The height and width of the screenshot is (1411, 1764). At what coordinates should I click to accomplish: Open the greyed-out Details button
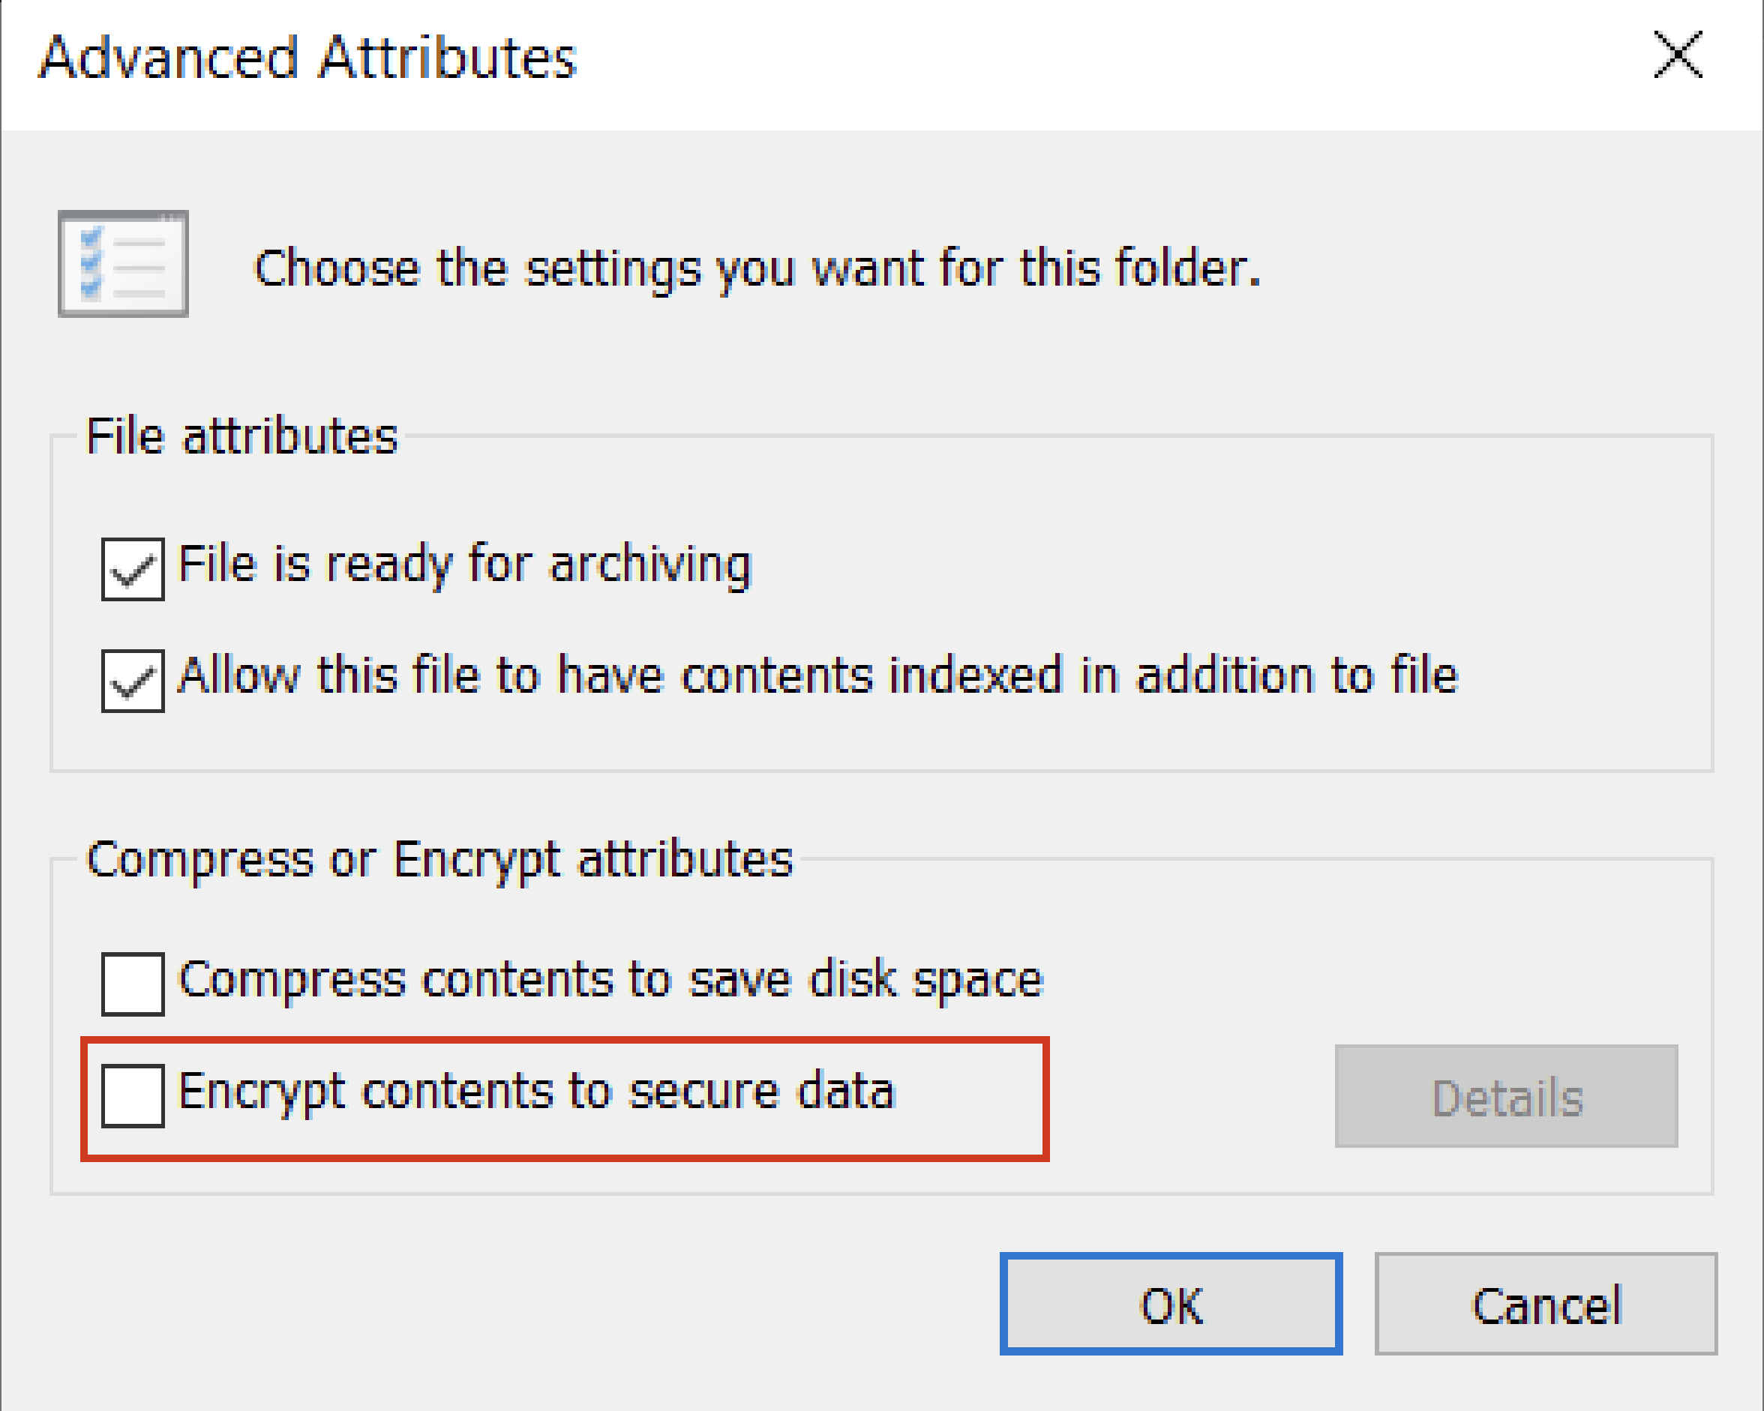click(1506, 1096)
